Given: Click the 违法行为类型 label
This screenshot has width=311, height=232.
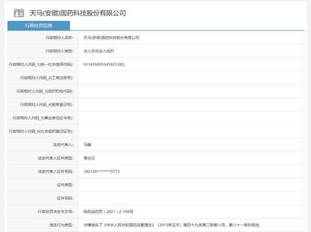Looking at the screenshot, I should [62, 225].
